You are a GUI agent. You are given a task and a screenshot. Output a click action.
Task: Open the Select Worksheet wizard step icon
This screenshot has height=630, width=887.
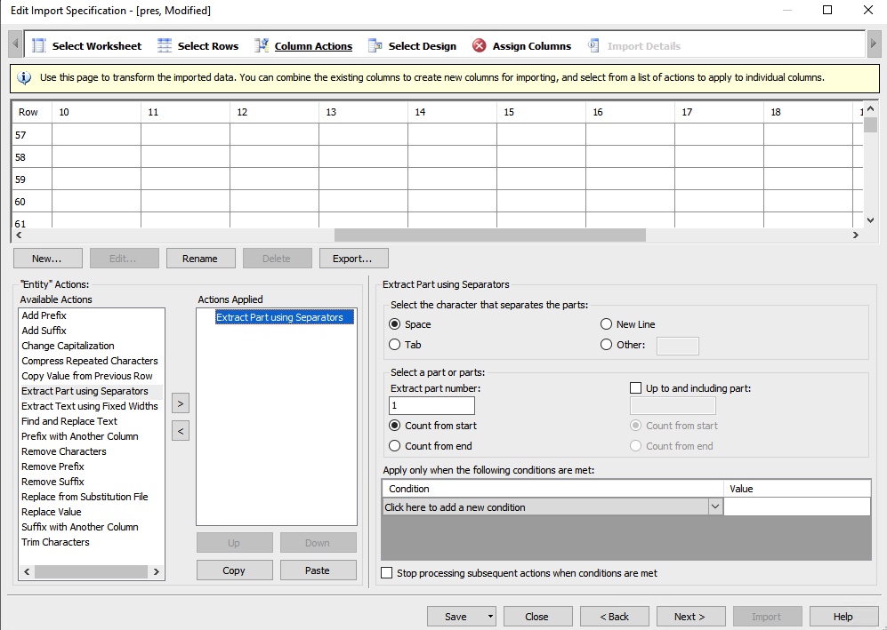[37, 44]
